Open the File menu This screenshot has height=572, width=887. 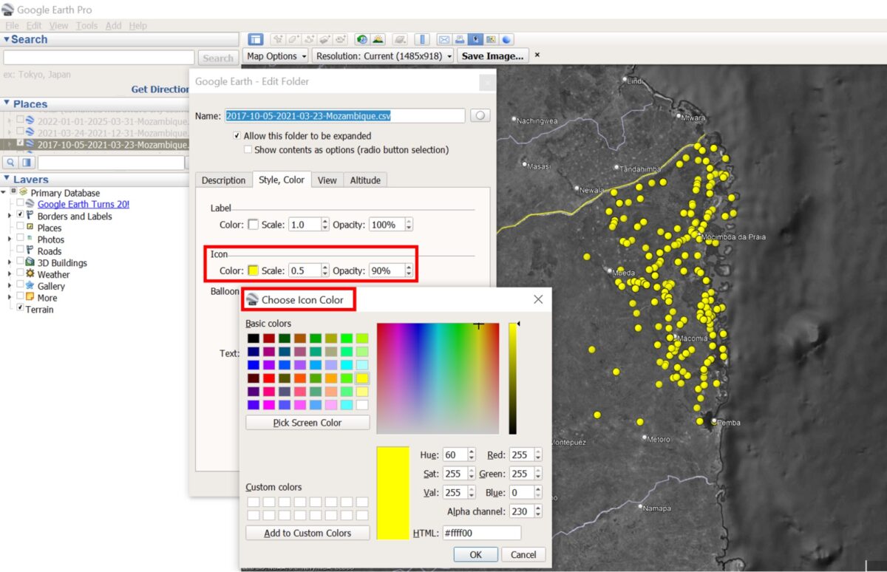[x=12, y=26]
